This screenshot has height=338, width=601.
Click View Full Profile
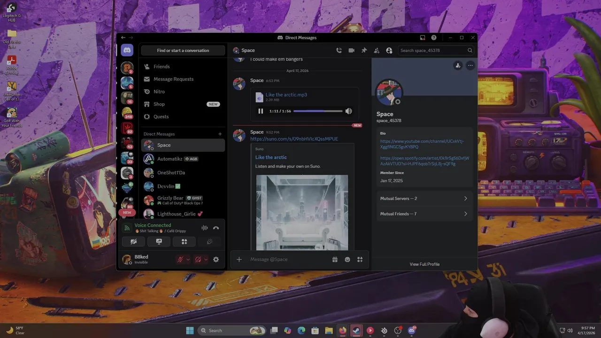point(424,264)
